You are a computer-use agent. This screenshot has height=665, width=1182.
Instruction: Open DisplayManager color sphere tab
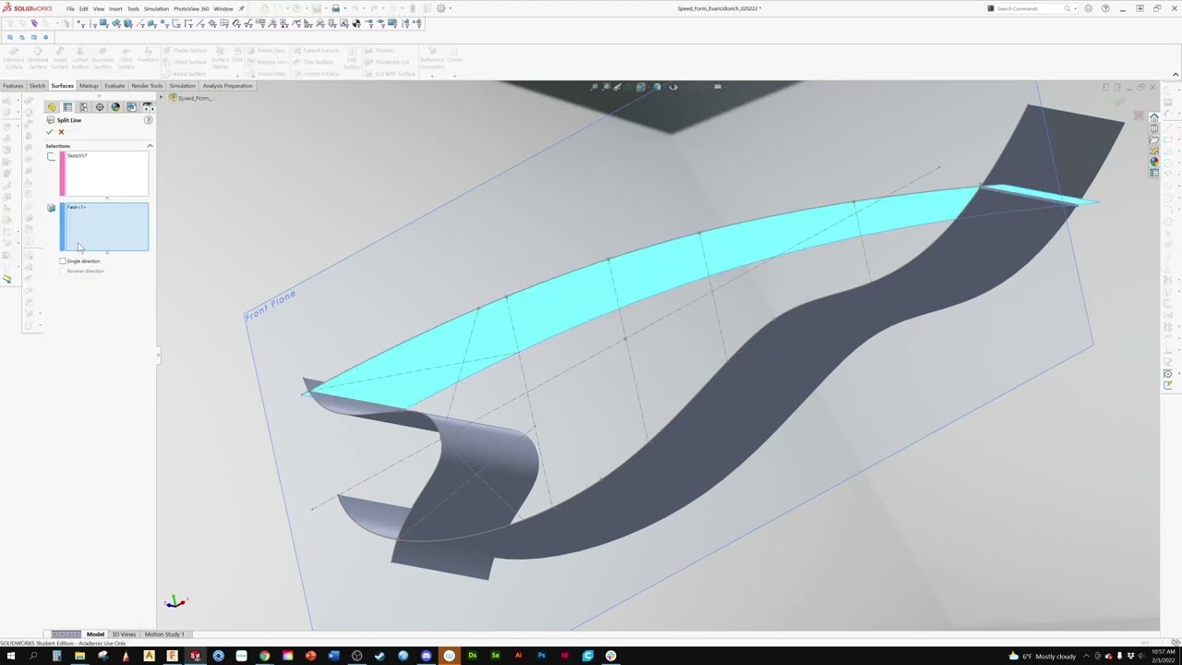click(x=115, y=107)
